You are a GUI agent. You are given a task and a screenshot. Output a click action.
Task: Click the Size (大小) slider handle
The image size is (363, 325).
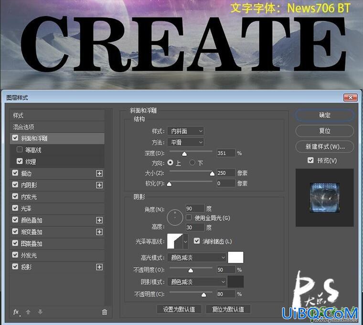(x=212, y=174)
